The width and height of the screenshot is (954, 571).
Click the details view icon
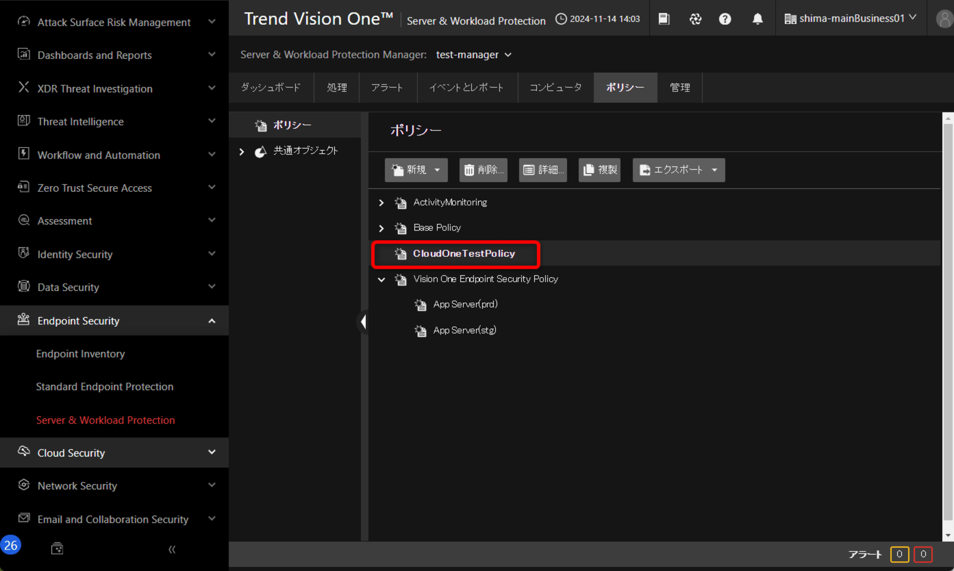tap(544, 170)
